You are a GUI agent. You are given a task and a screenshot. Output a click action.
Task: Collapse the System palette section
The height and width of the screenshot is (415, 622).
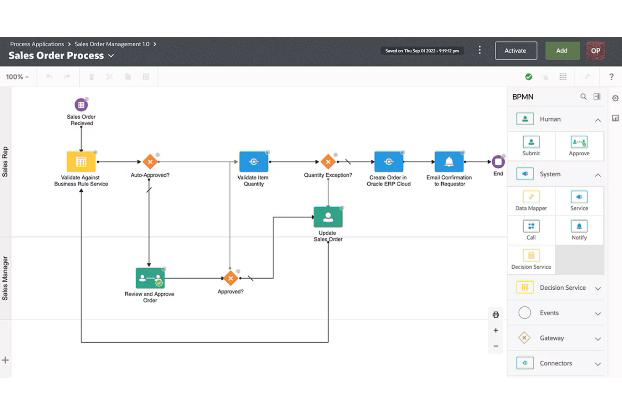[x=598, y=174]
